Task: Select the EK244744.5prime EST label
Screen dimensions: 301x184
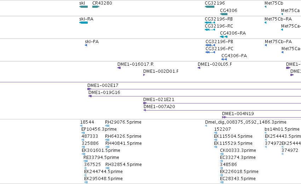Action: tap(103, 172)
